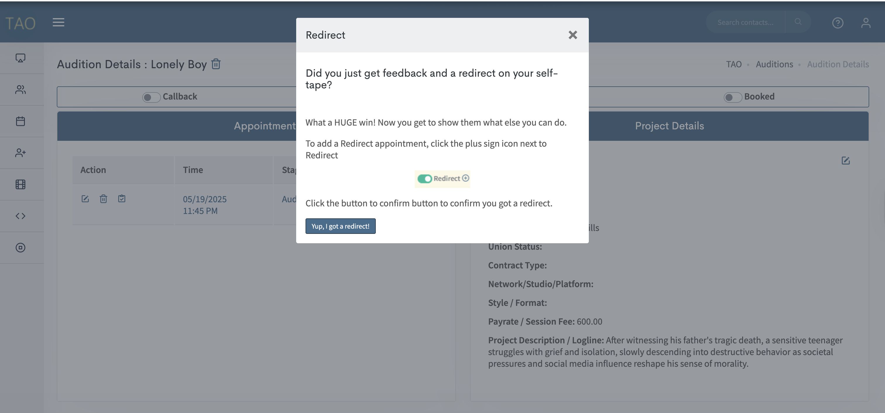Image resolution: width=885 pixels, height=413 pixels.
Task: Edit project details with the pencil icon
Action: pos(845,160)
